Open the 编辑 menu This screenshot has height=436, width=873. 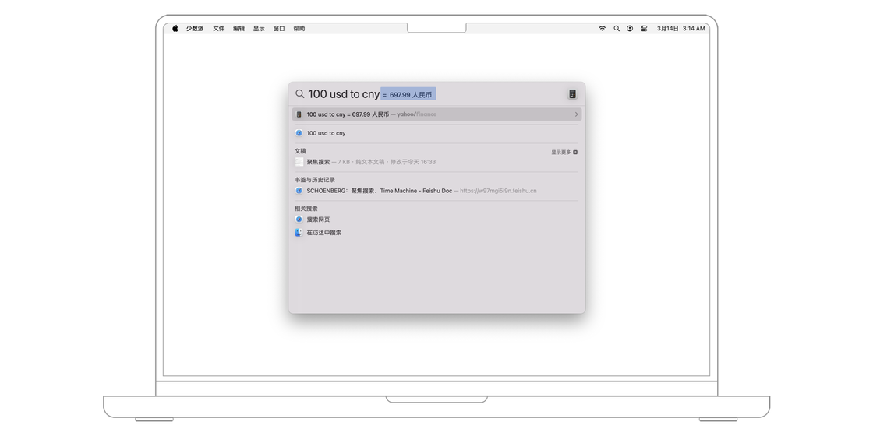click(x=239, y=28)
